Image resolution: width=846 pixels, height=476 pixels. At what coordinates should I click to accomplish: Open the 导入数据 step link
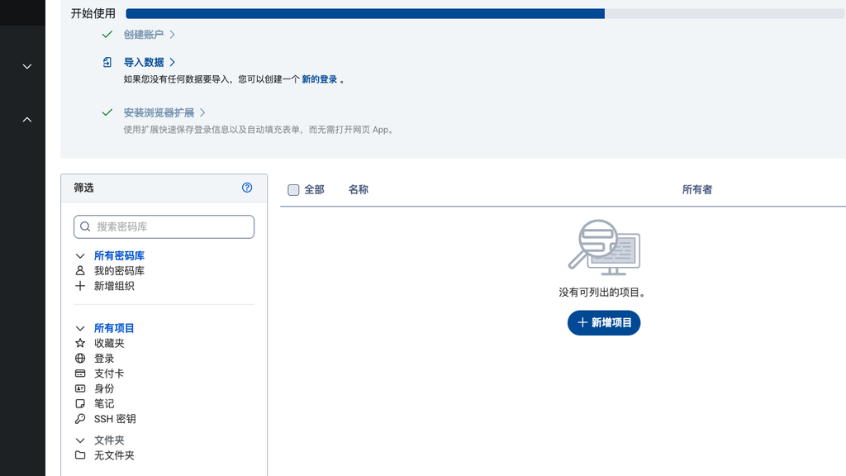(x=144, y=62)
